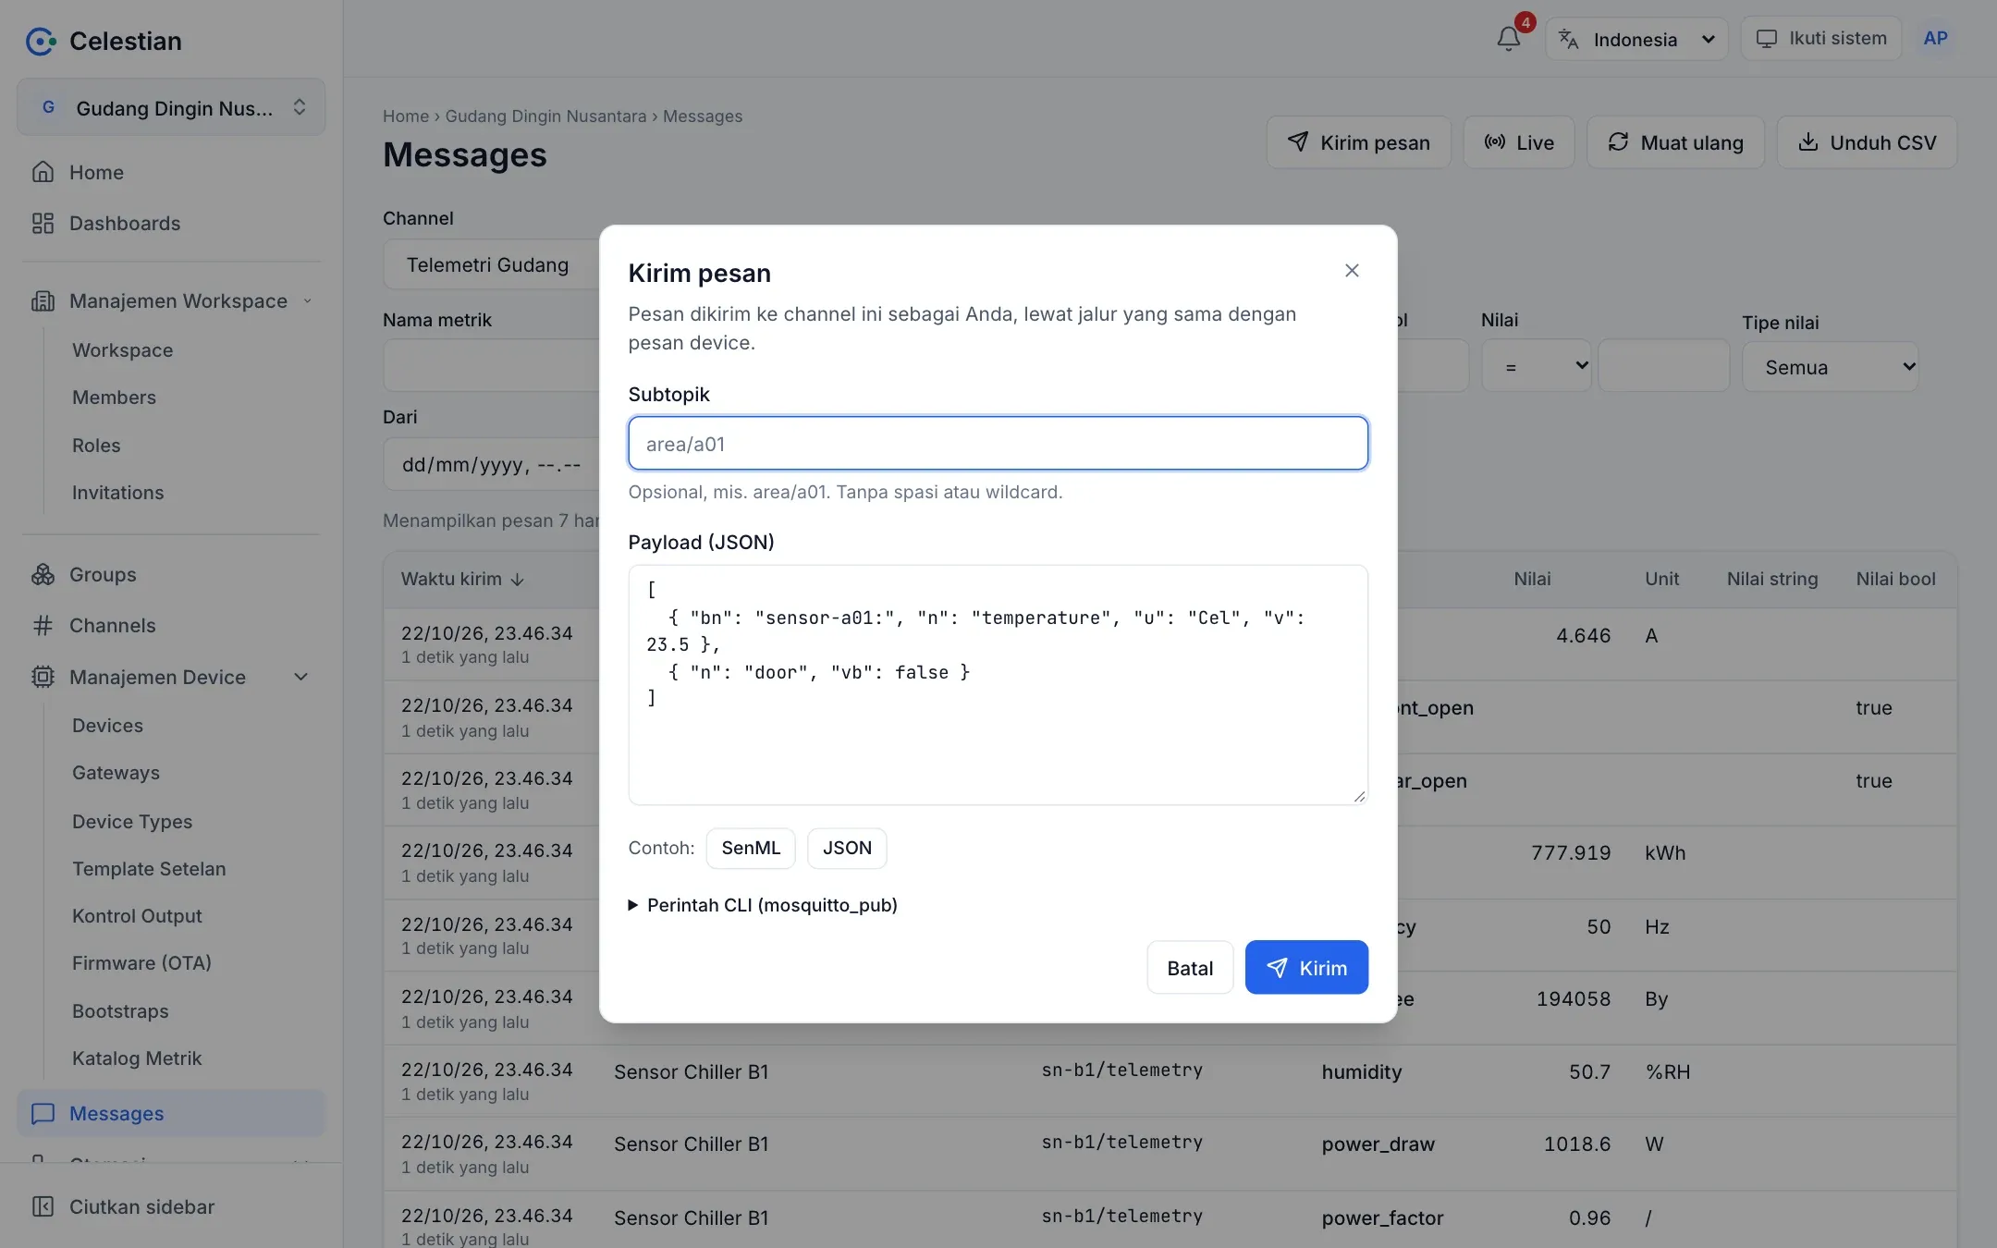
Task: Open Home from the sidebar
Action: [172, 172]
